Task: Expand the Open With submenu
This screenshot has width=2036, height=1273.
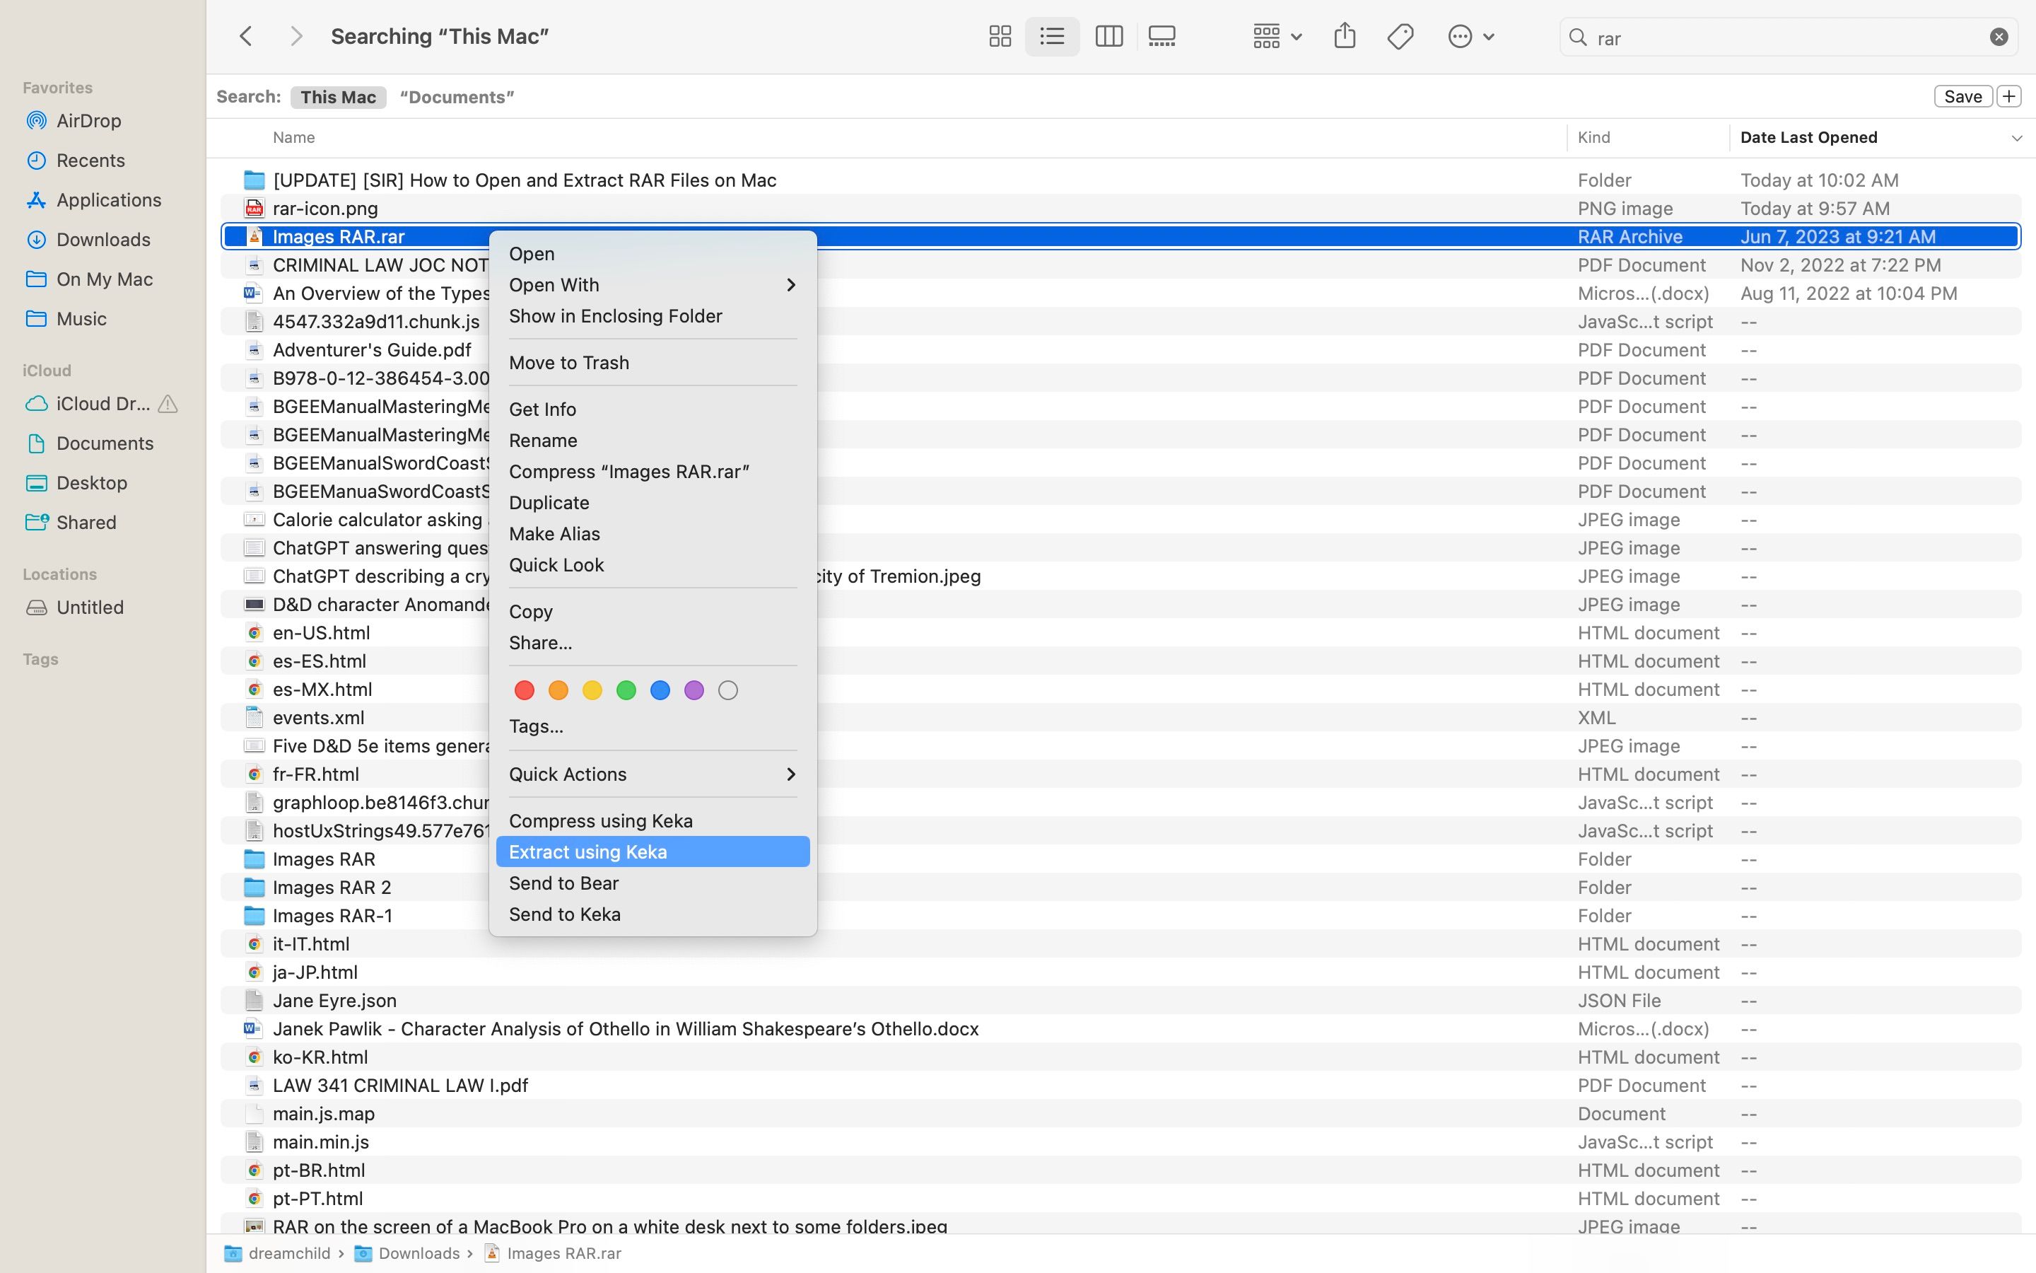Action: (652, 284)
